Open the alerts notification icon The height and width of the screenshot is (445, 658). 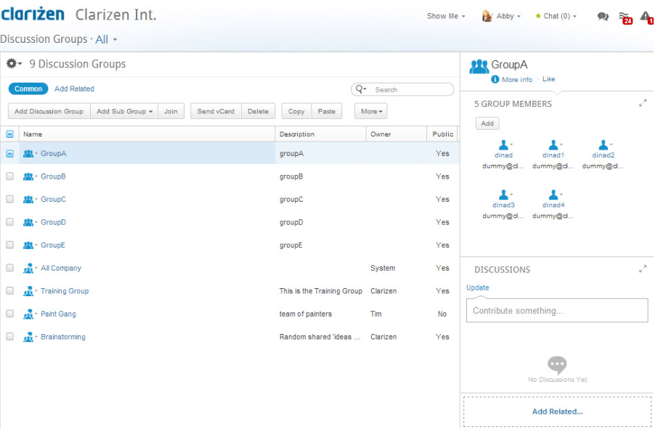[645, 17]
